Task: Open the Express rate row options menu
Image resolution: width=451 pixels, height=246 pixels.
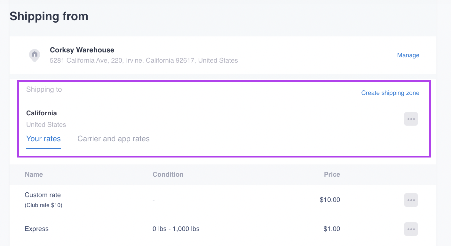Action: coord(411,229)
